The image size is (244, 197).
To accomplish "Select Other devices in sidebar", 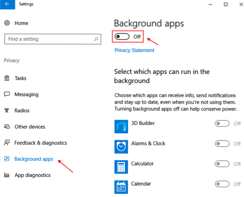I will (x=30, y=127).
